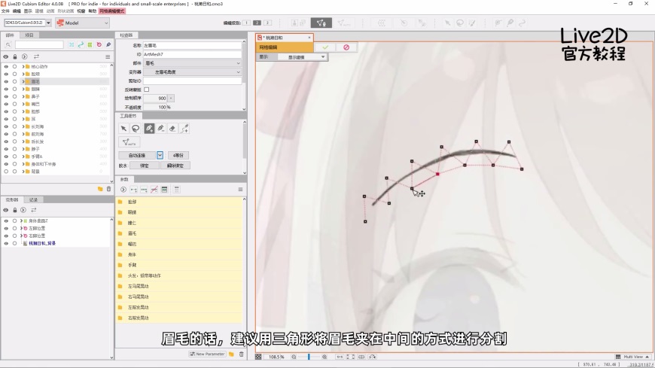This screenshot has height=368, width=655.
Task: Select the eraser tool in tool details
Action: pos(172,129)
